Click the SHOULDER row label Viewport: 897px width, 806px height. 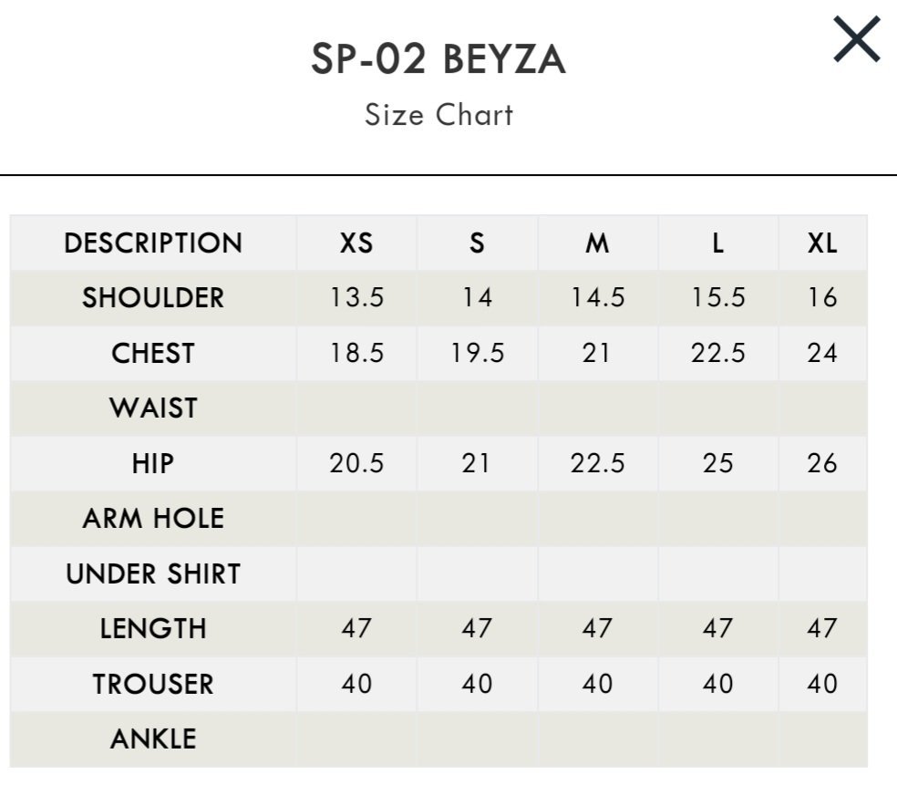(153, 298)
